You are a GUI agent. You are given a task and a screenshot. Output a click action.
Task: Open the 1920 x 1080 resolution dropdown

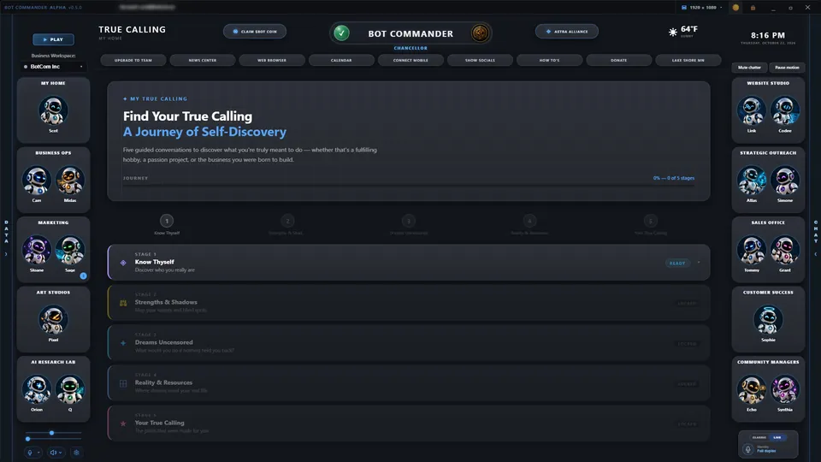(x=702, y=8)
